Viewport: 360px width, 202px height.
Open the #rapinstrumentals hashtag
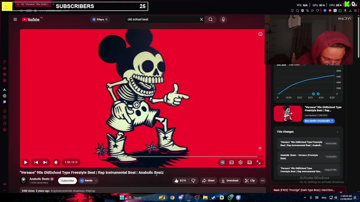tap(62, 191)
